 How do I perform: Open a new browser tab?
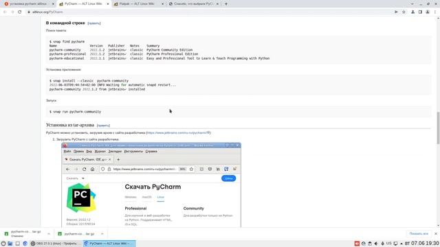226,4
